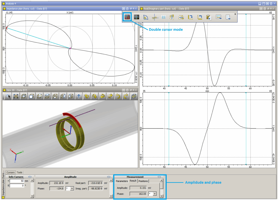Click the vertical flip icon in cursor toolbar

pos(172,17)
